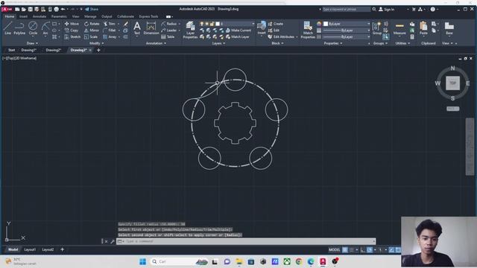Switch to the Drawing1 file tab
This screenshot has height=268, width=477.
point(29,50)
